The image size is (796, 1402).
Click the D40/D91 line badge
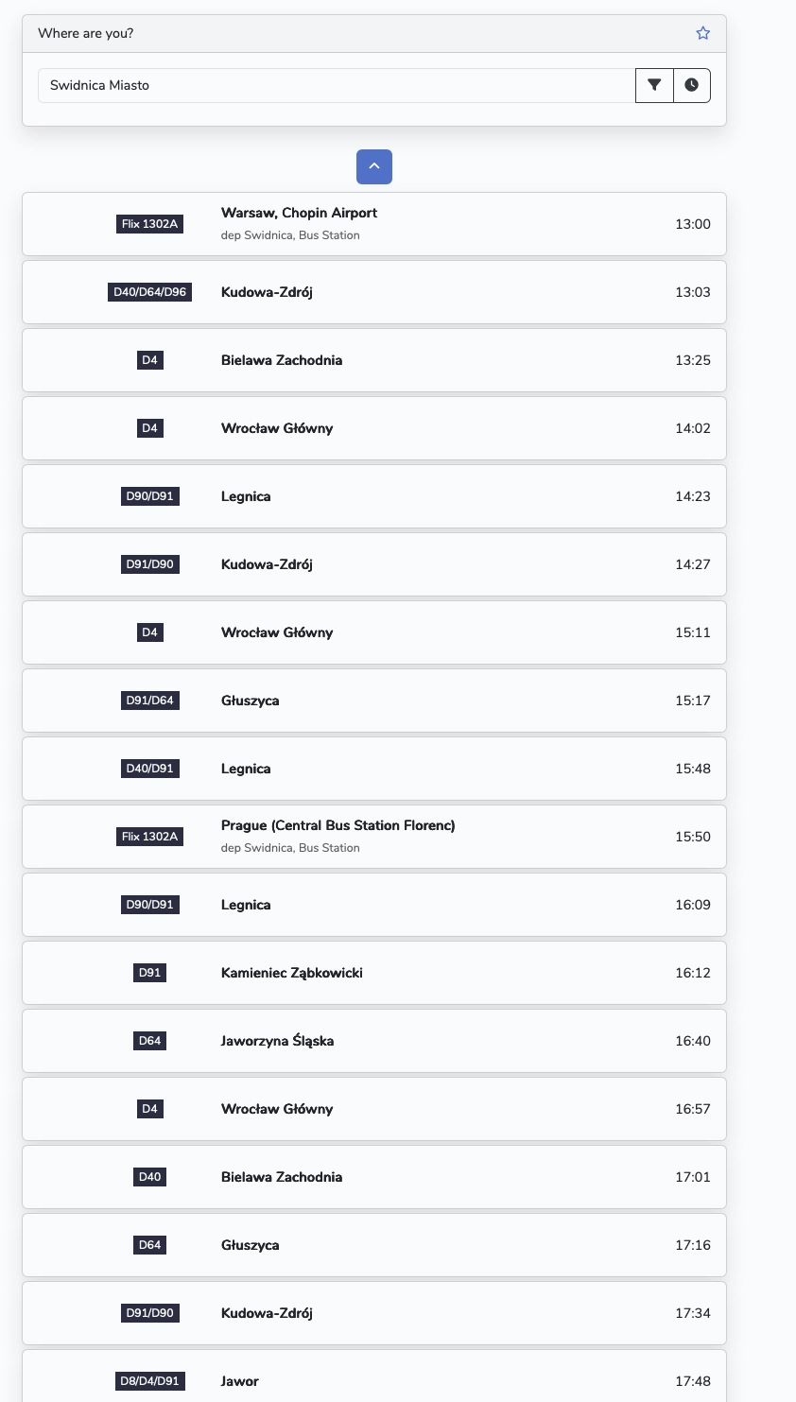click(149, 769)
